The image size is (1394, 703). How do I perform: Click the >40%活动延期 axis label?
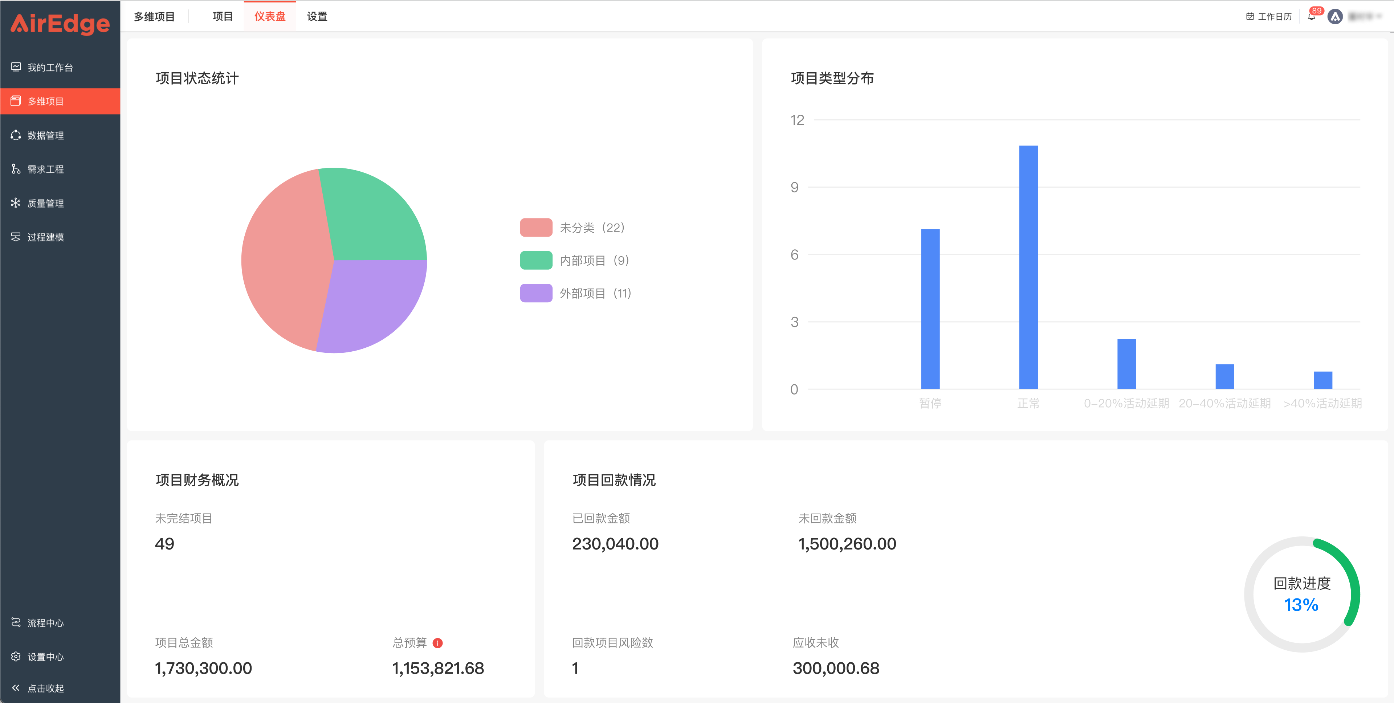(x=1322, y=403)
